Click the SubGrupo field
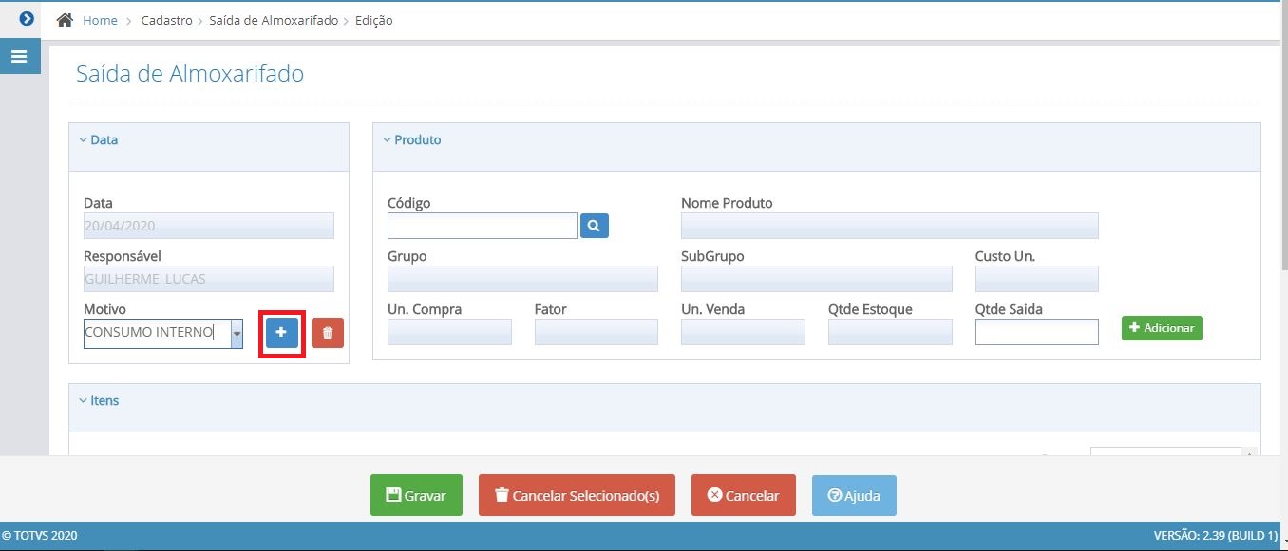 click(817, 279)
